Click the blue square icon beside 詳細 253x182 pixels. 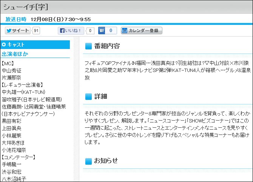click(x=88, y=96)
